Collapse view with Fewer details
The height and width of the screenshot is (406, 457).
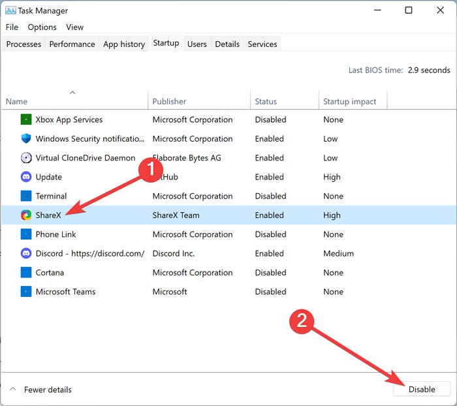[x=40, y=390]
